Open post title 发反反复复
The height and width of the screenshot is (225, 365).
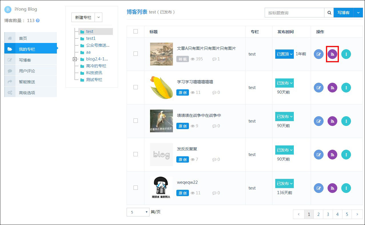pos(187,149)
